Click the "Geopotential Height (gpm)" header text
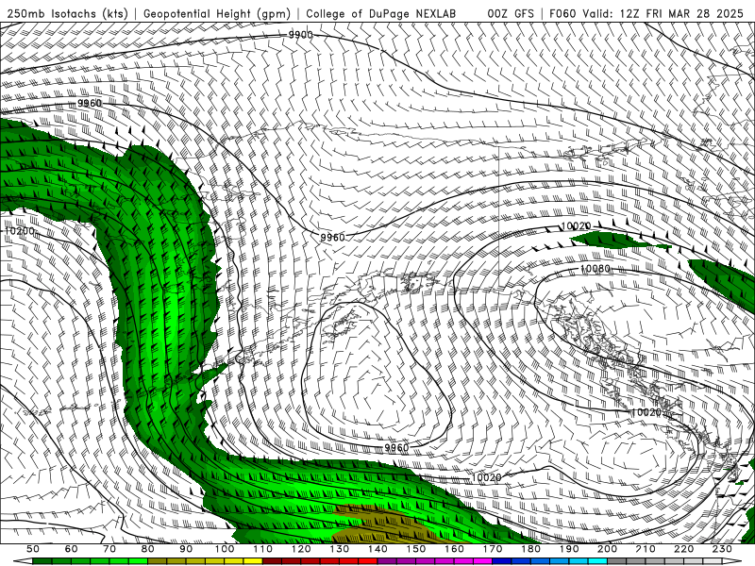 click(217, 14)
